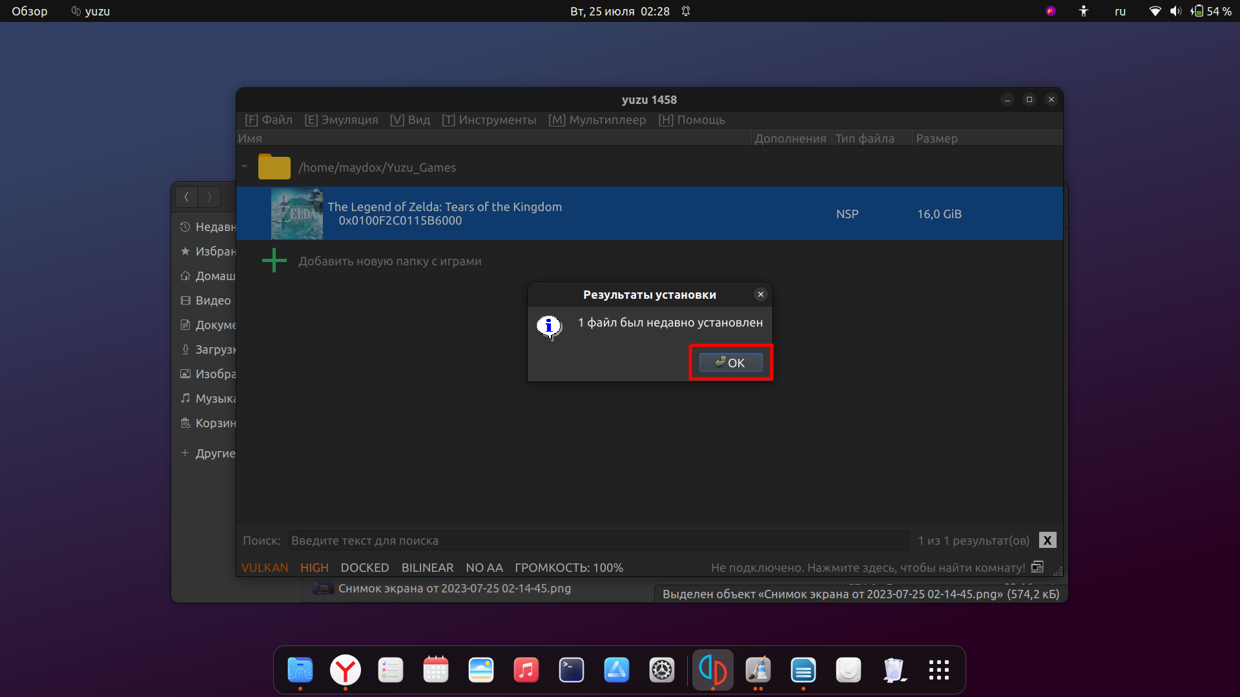
Task: Open the Settings gear in dock
Action: click(662, 670)
